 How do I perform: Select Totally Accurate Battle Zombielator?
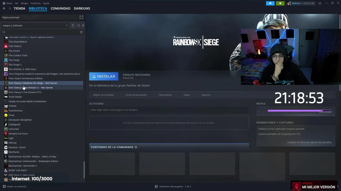tap(27, 101)
